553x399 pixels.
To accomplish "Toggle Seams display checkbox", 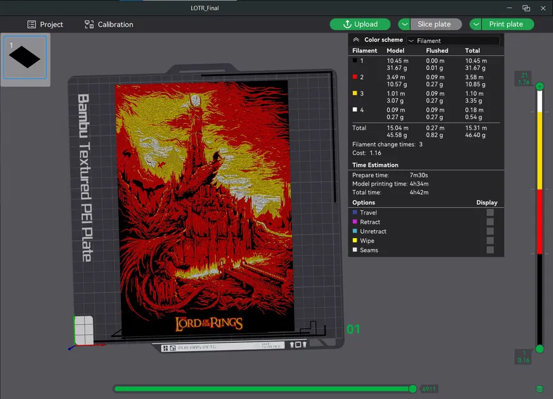I will pos(490,250).
